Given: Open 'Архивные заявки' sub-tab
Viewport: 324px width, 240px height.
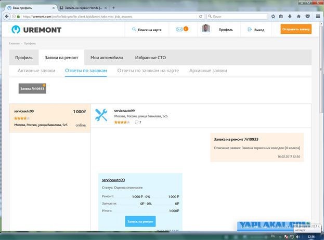Looking at the screenshot, I should pyautogui.click(x=208, y=71).
